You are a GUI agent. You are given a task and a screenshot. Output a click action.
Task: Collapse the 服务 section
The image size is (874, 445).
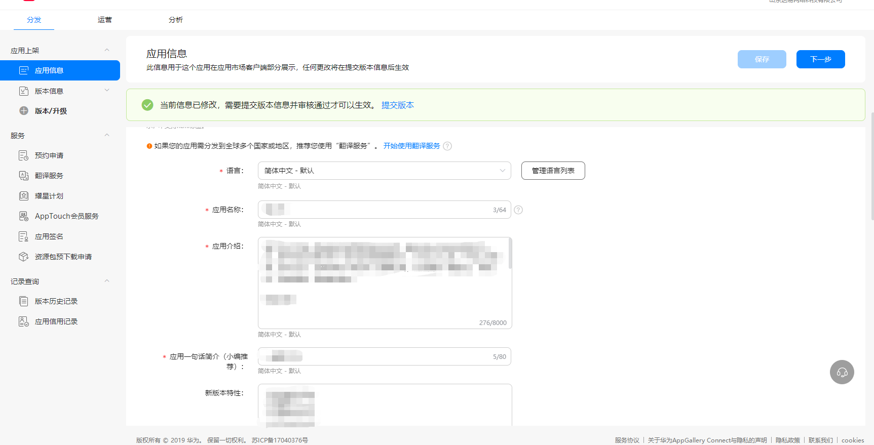coord(107,135)
